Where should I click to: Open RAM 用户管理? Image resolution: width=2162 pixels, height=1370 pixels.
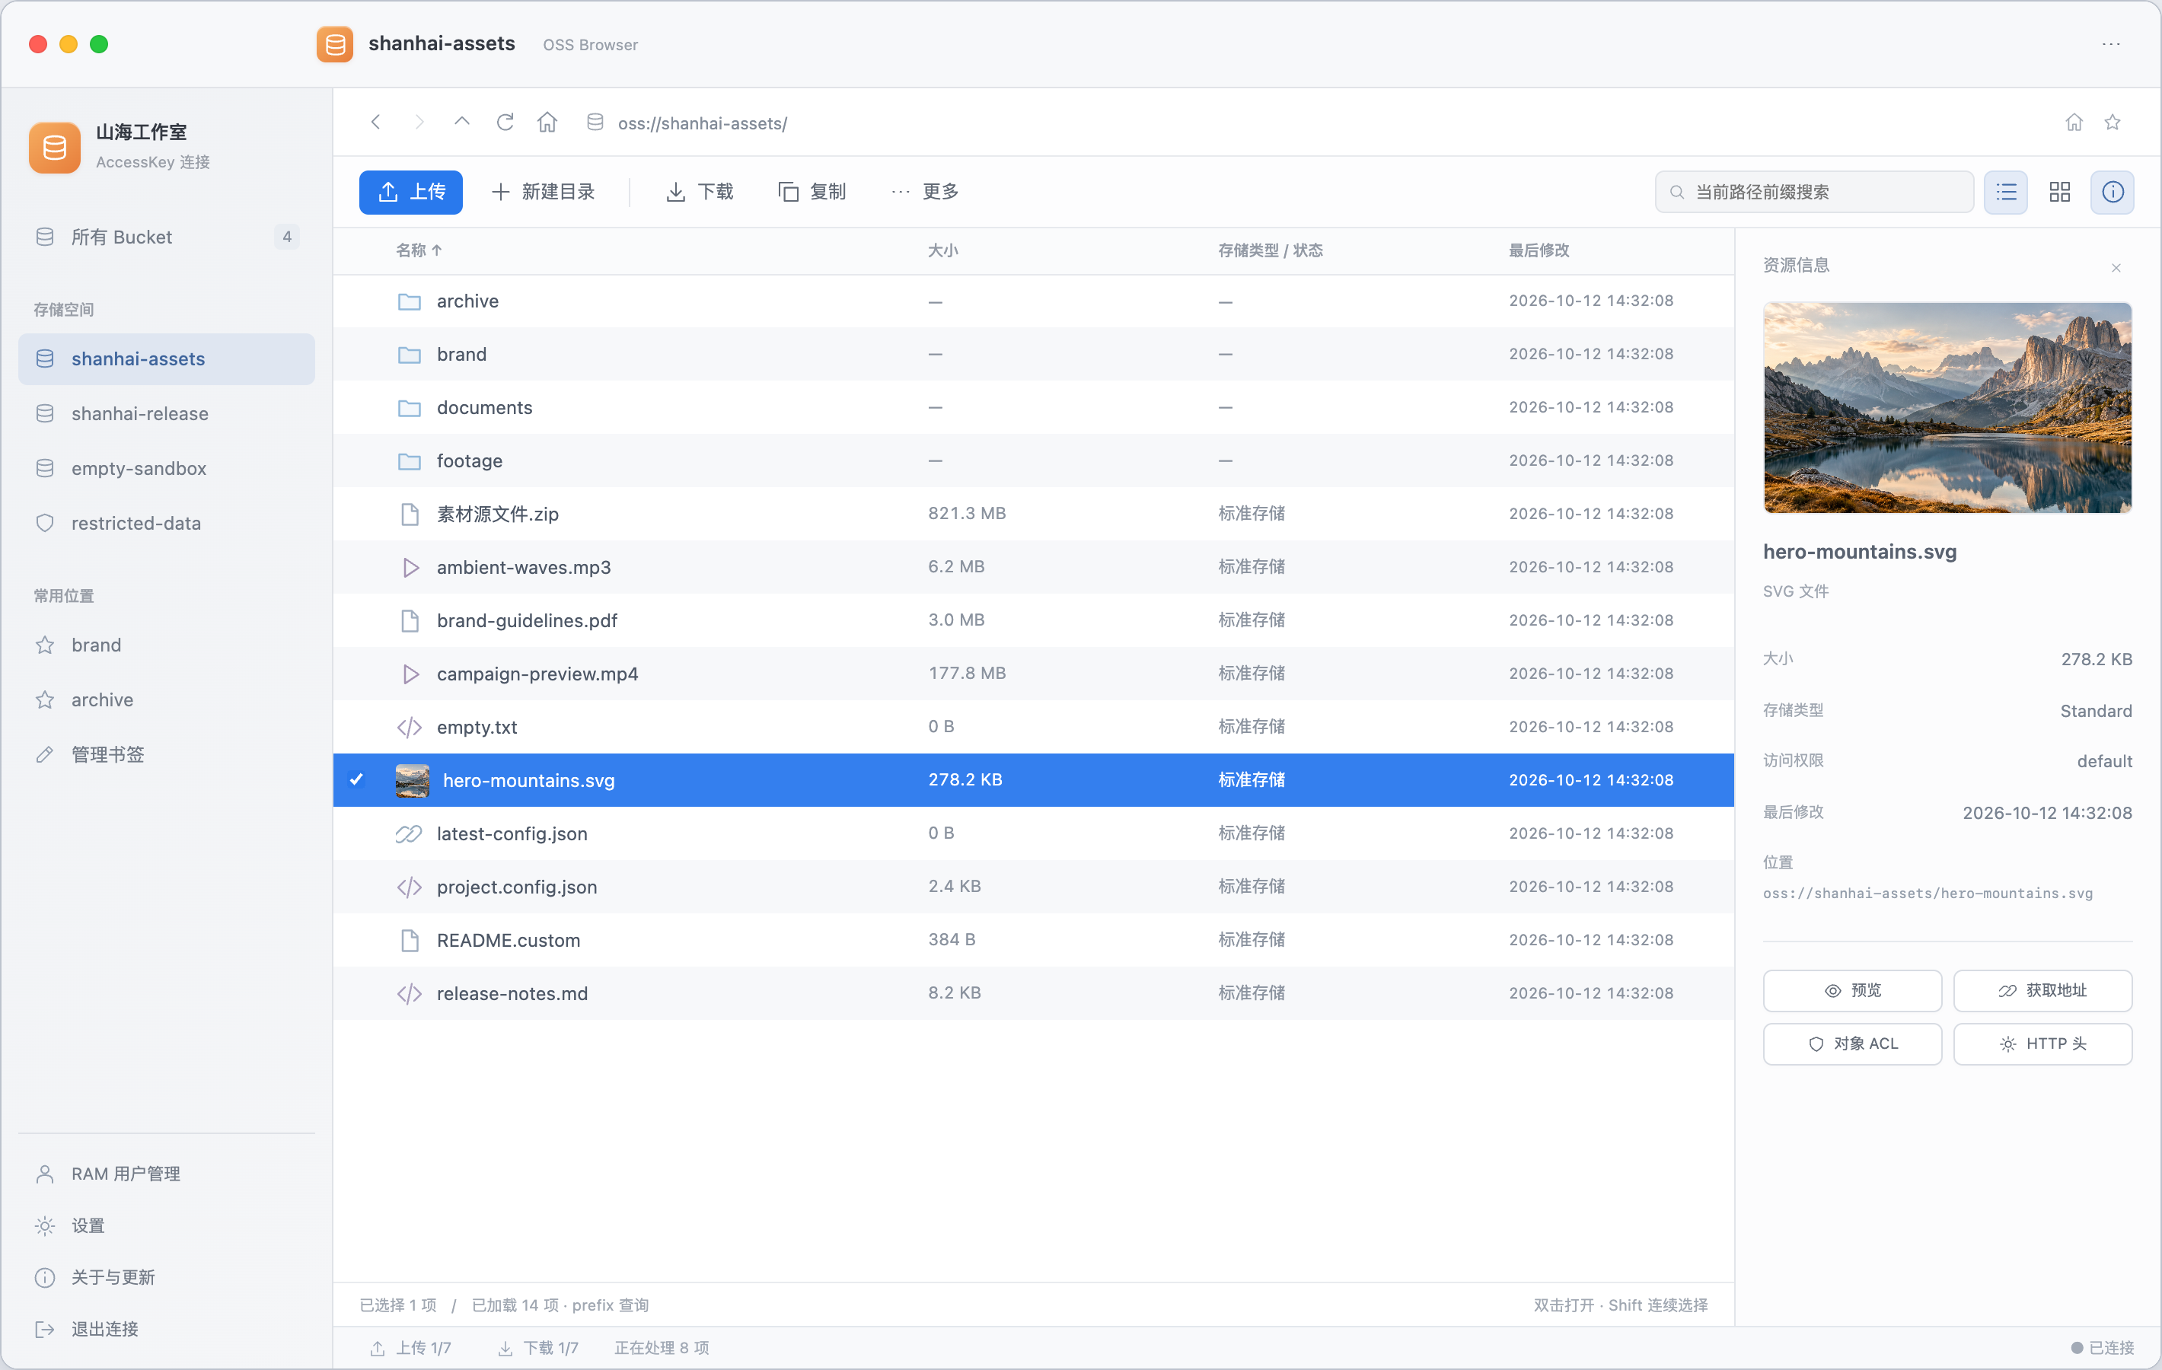tap(166, 1174)
